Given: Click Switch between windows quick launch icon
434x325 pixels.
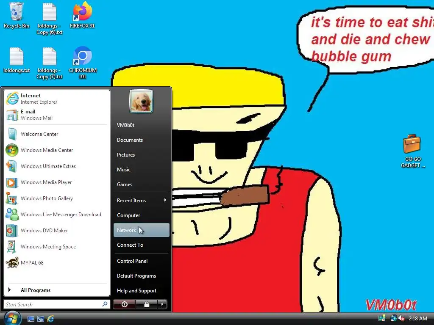Looking at the screenshot, I should (x=41, y=319).
